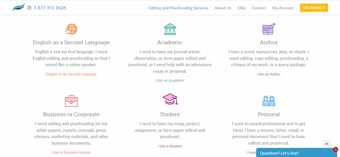
Task: Go to the FAQ page
Action: (241, 8)
